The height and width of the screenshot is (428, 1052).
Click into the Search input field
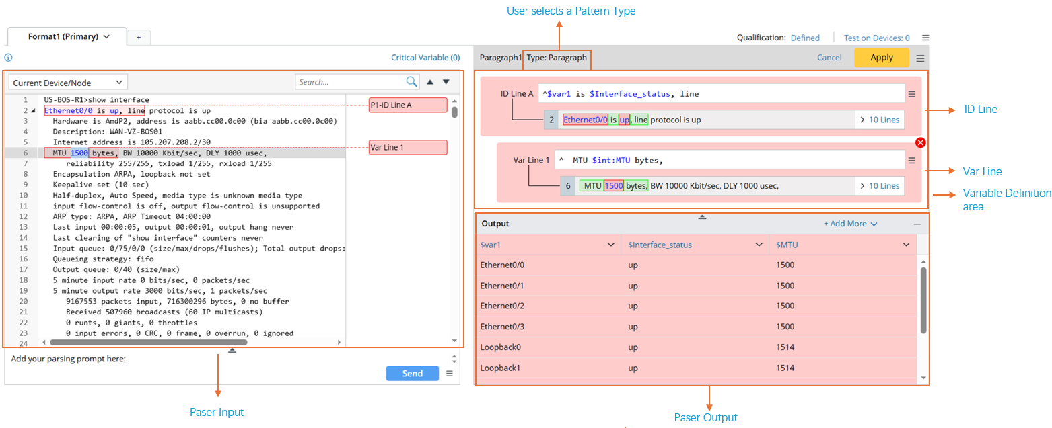click(x=350, y=82)
